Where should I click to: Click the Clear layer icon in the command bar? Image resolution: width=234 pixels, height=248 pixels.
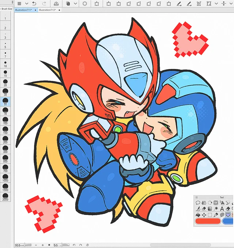(x=56, y=4)
